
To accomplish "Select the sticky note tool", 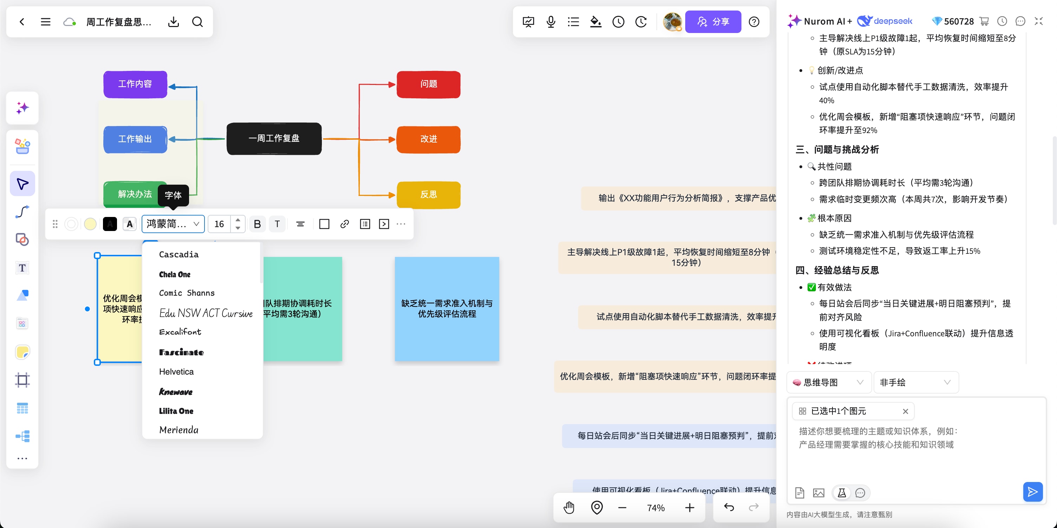I will [x=22, y=352].
